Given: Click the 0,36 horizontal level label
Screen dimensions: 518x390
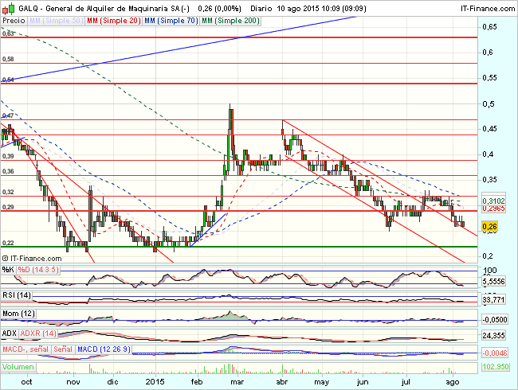Looking at the screenshot, I should pos(8,171).
